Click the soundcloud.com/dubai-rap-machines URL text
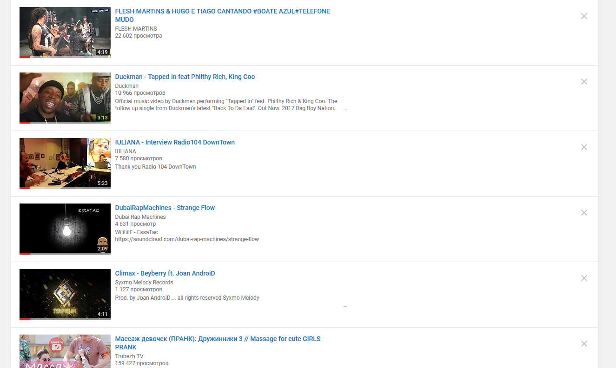Image resolution: width=616 pixels, height=368 pixels. click(187, 239)
